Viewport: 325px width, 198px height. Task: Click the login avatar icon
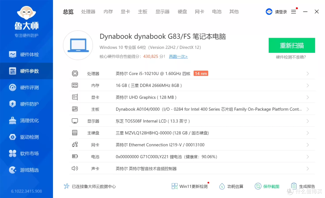click(269, 12)
